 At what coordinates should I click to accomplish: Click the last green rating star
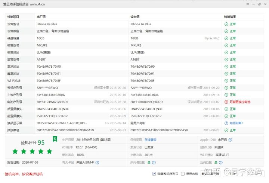(49, 151)
